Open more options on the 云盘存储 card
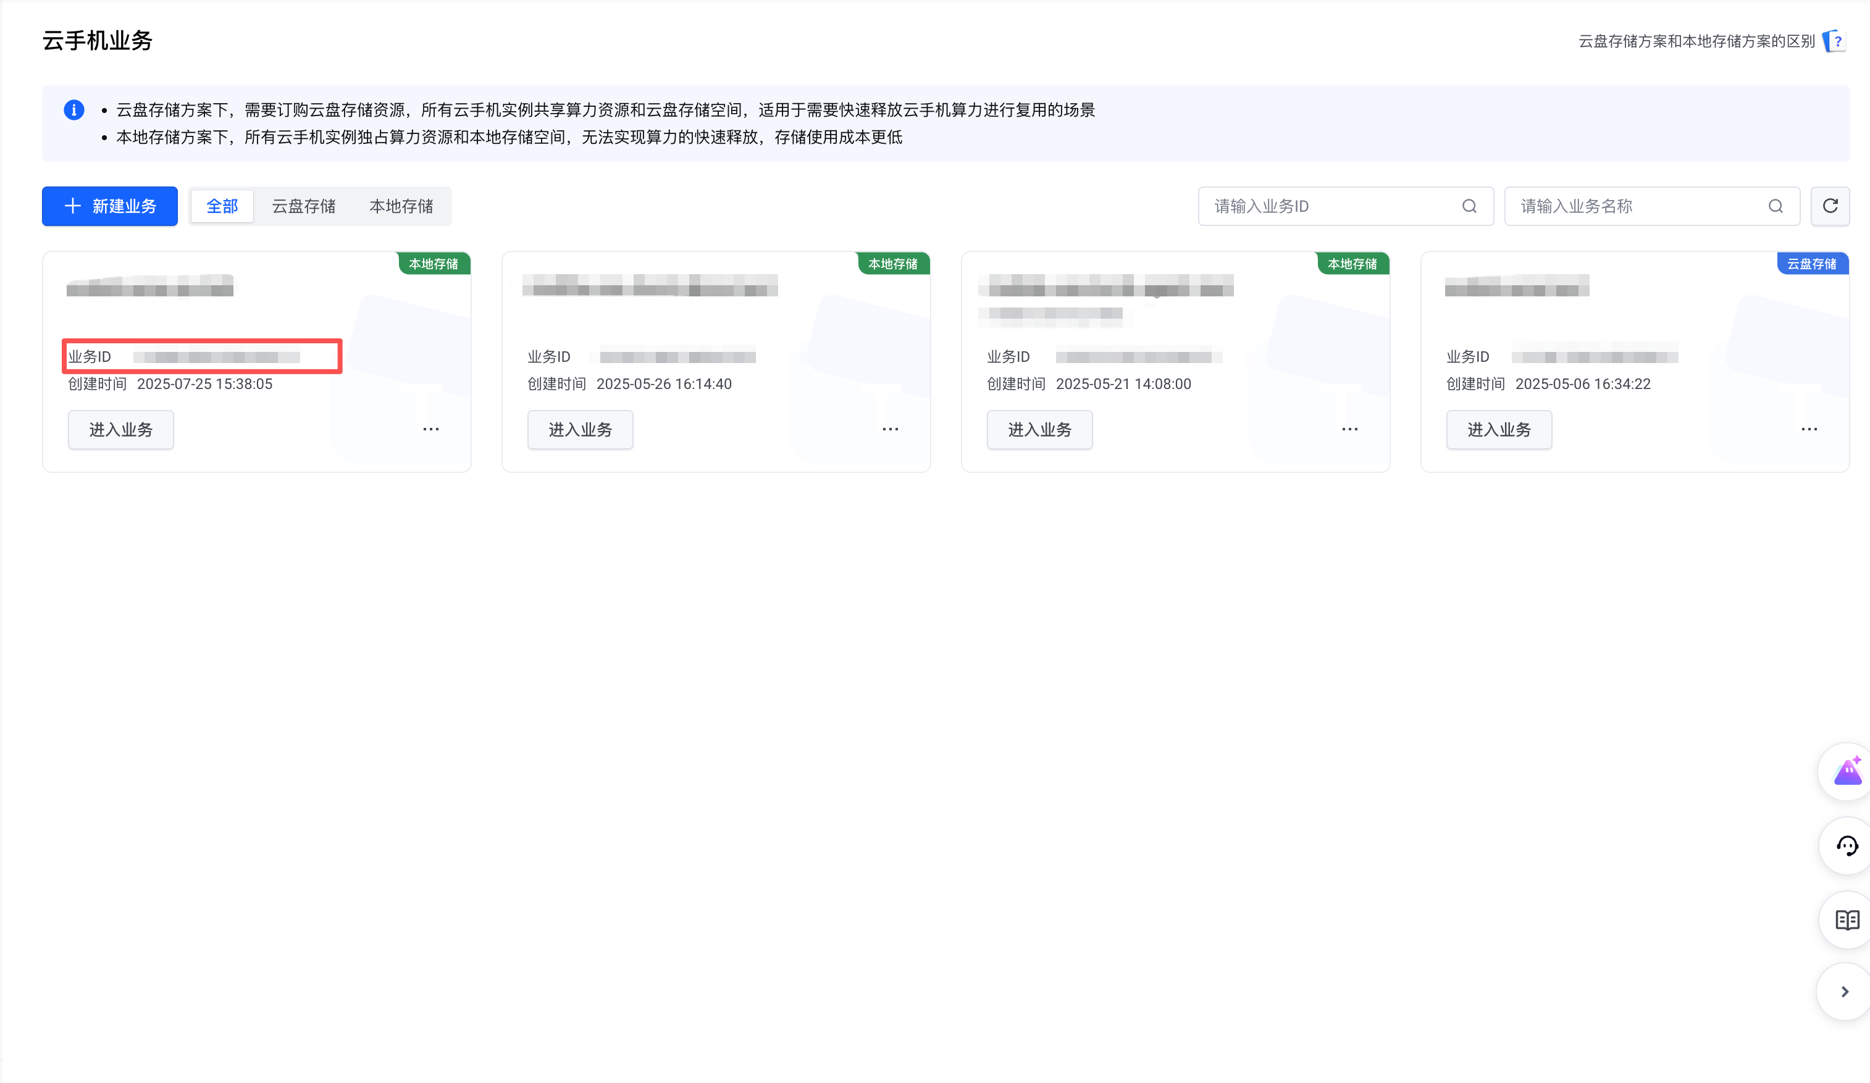This screenshot has width=1870, height=1083. pyautogui.click(x=1808, y=429)
